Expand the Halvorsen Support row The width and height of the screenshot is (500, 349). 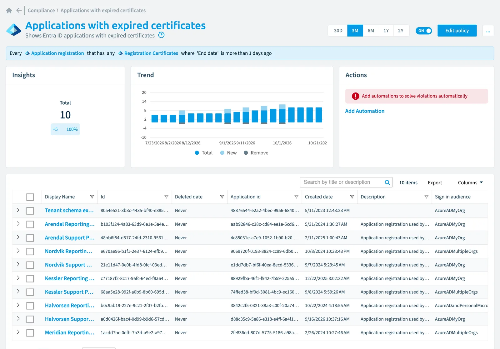tap(18, 319)
